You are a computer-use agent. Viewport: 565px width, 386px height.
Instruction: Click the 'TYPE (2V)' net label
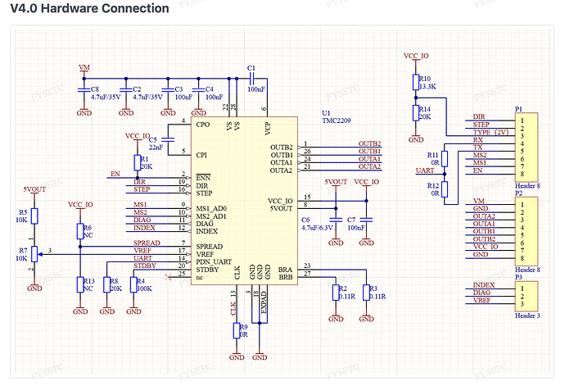pos(490,132)
